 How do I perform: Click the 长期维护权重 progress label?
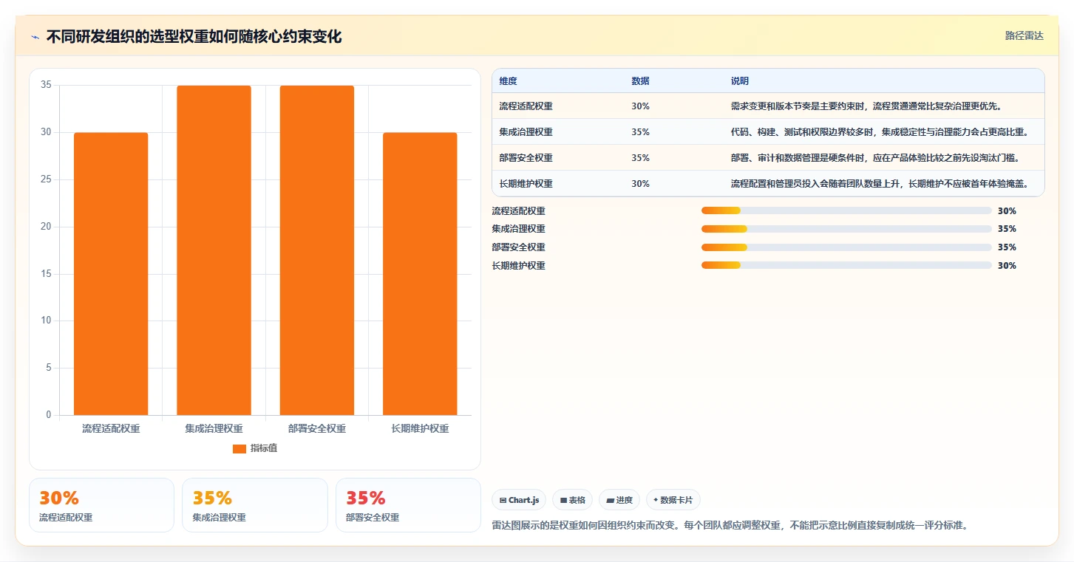(518, 266)
